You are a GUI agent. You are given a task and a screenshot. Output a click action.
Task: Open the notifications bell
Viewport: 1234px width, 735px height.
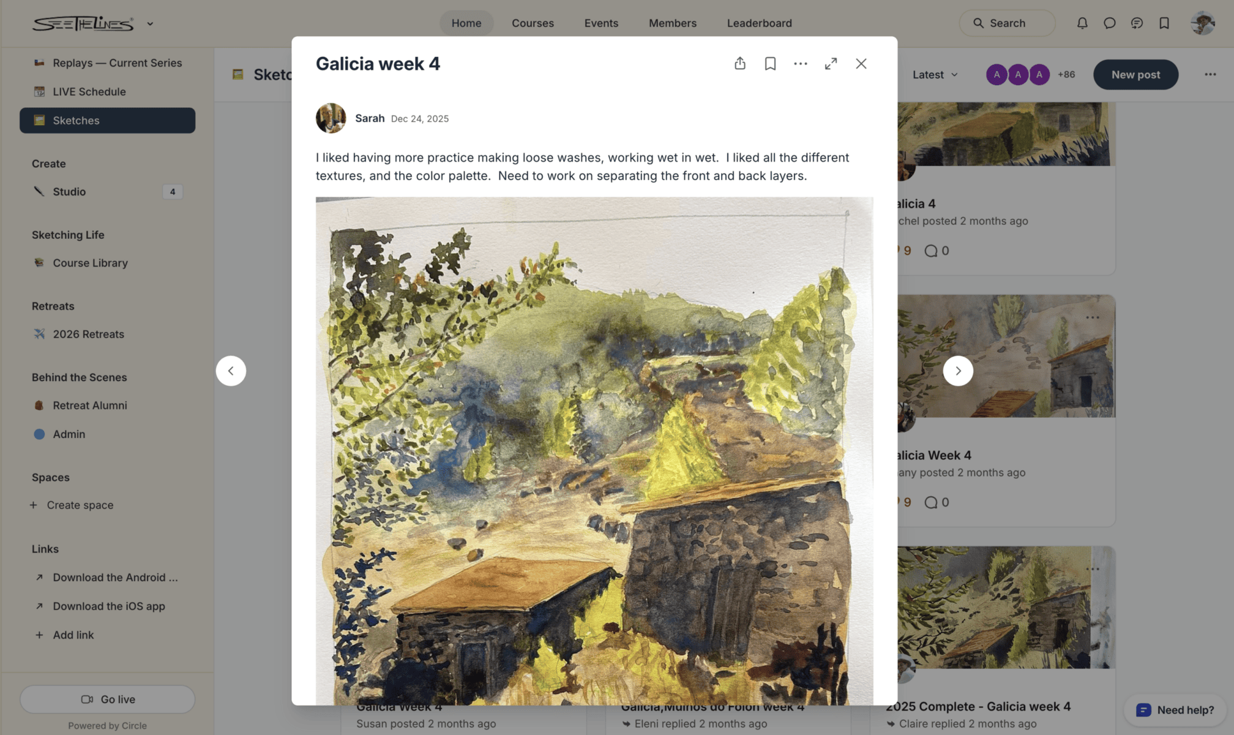(x=1082, y=23)
